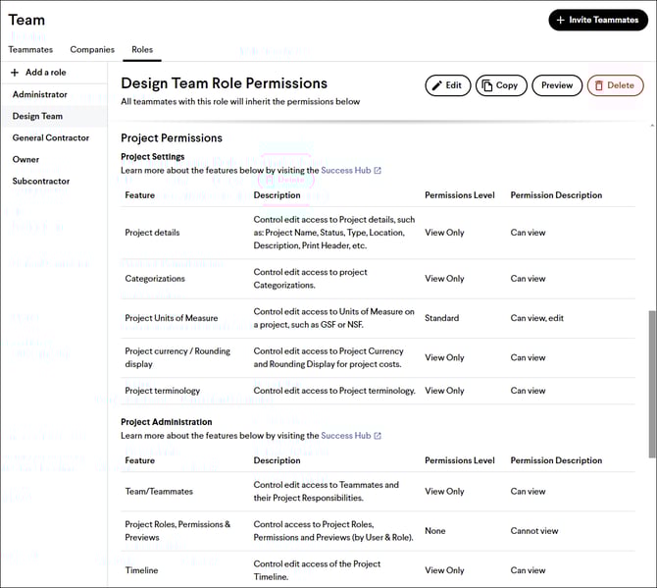
Task: Click the Invite Teammates button
Action: pos(598,20)
